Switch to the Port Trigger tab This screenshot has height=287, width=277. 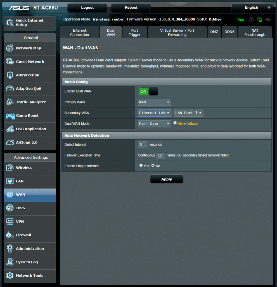tap(135, 33)
